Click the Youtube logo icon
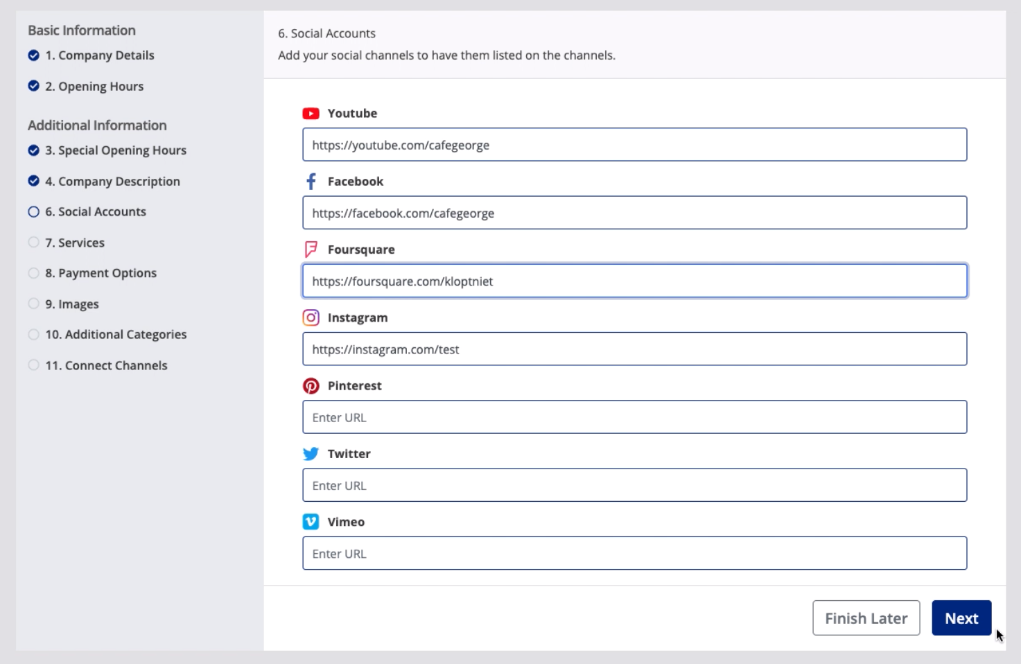Viewport: 1021px width, 664px height. tap(311, 114)
